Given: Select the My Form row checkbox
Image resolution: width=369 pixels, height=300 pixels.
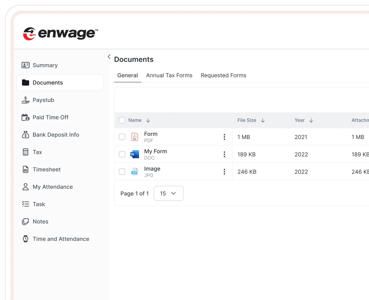Looking at the screenshot, I should pos(122,154).
